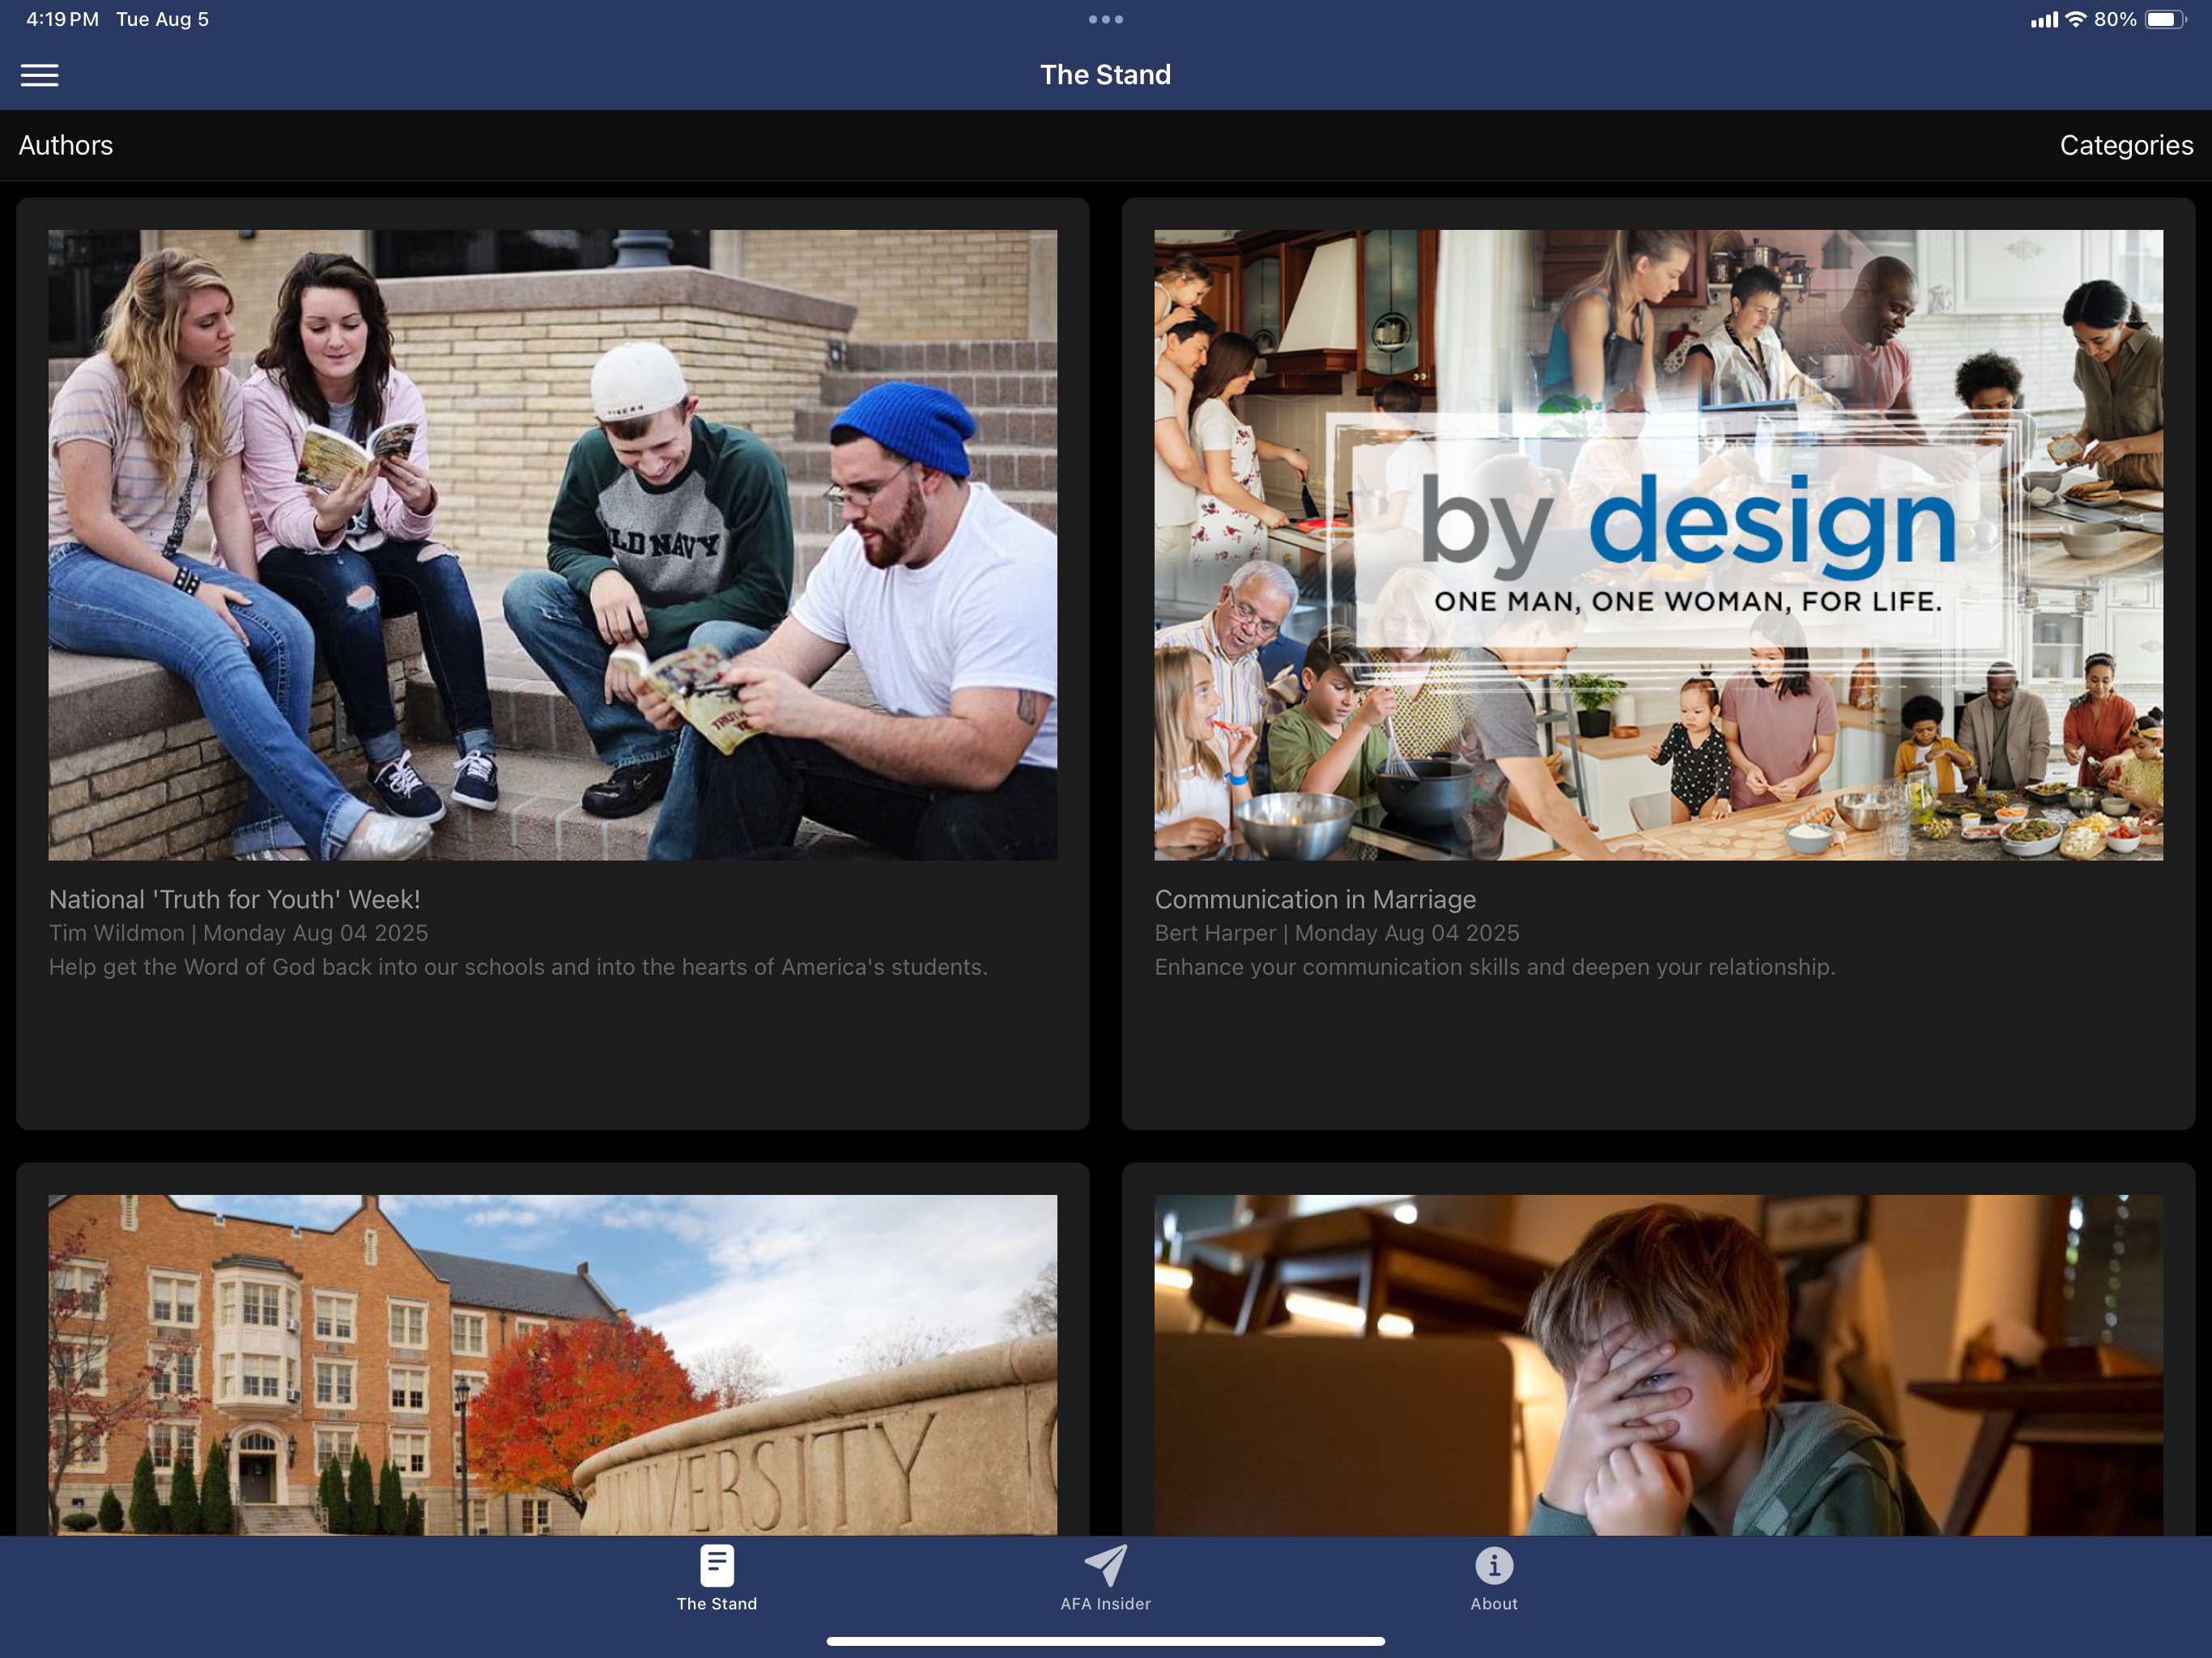Image resolution: width=2212 pixels, height=1658 pixels.
Task: Tap the three-dot multitasking indicator
Action: tap(1105, 19)
